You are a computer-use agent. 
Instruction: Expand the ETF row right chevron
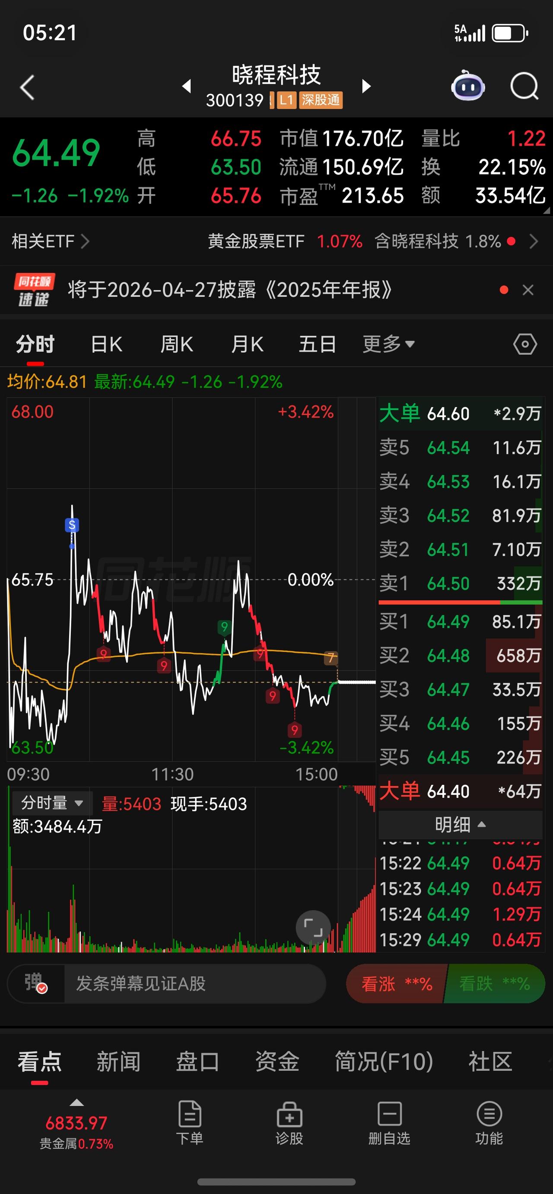[x=534, y=241]
